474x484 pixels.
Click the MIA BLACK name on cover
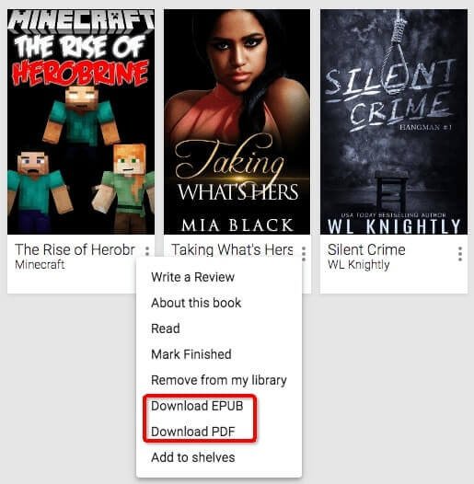point(237,225)
